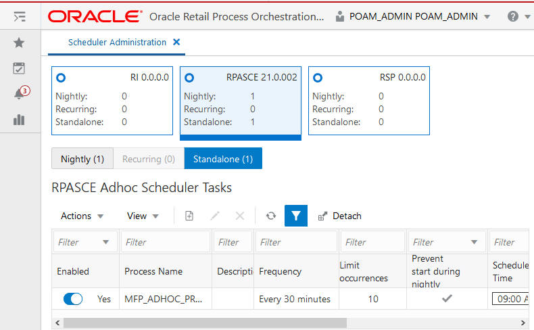Click the Oracle logo
Screen dimensions: 534x330
click(x=95, y=16)
